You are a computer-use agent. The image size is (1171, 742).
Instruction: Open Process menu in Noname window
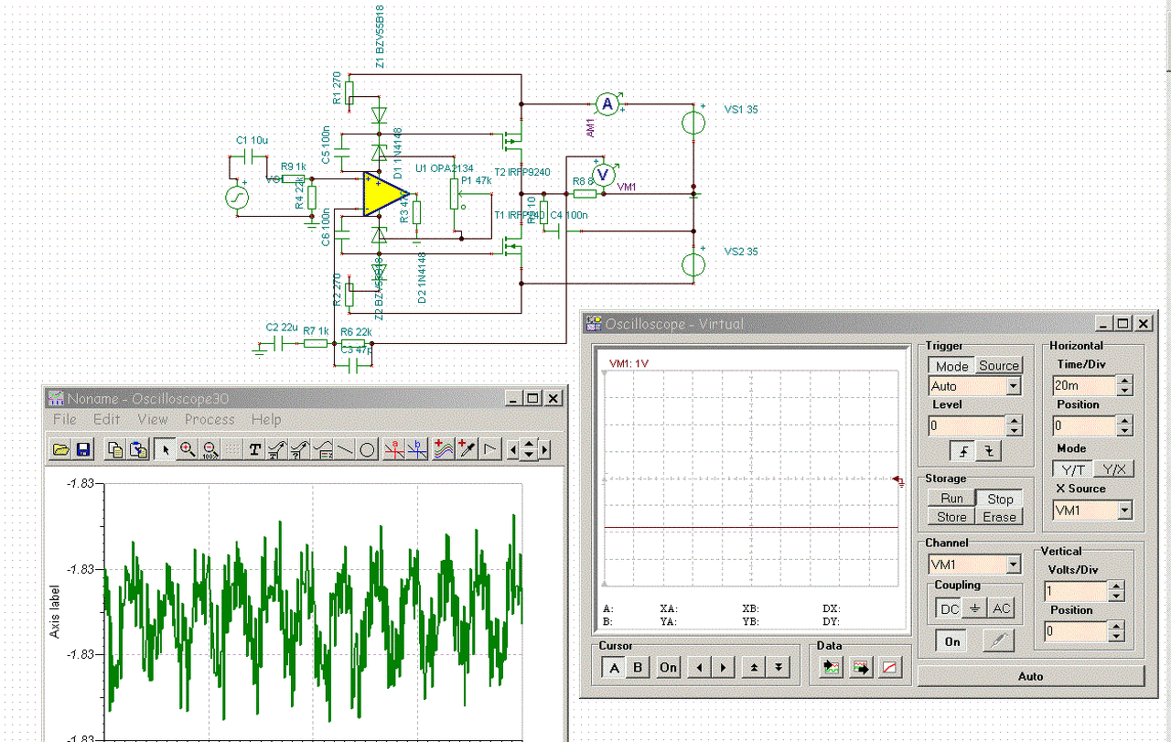tap(209, 419)
